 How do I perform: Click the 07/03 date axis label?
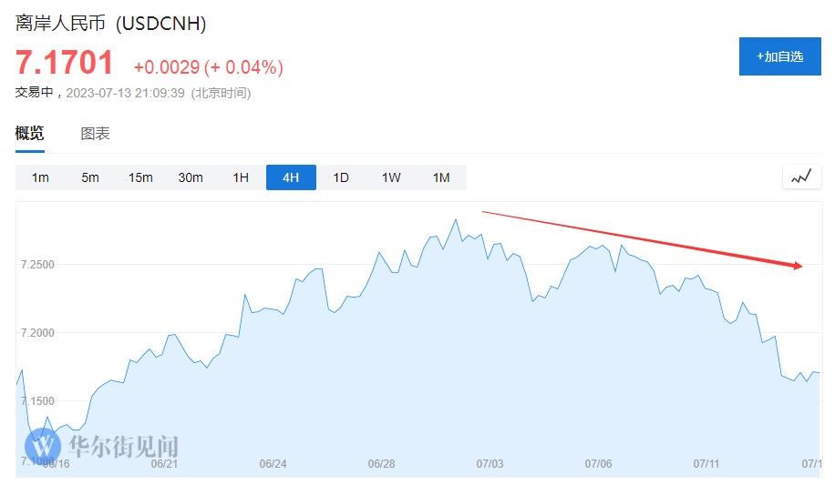[x=490, y=464]
